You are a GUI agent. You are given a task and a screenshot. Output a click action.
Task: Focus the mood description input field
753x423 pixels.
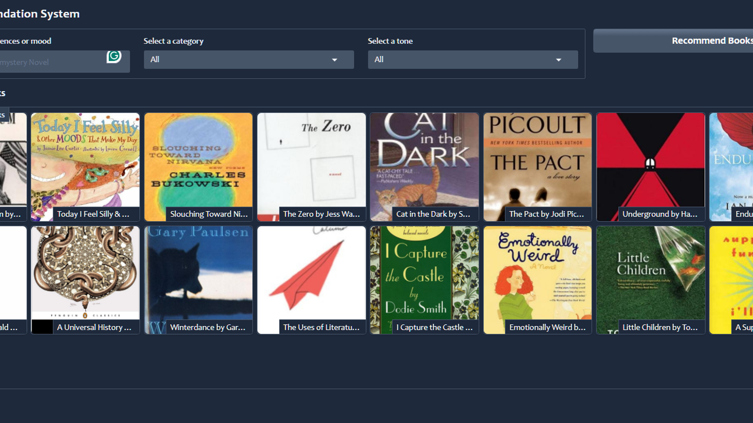[x=65, y=61]
